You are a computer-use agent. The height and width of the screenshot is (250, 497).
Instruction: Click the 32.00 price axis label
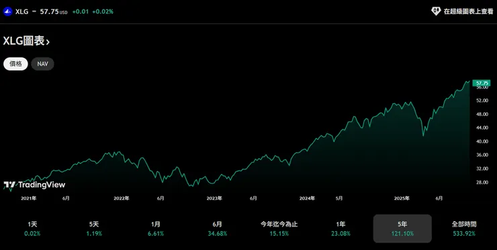tap(482, 169)
